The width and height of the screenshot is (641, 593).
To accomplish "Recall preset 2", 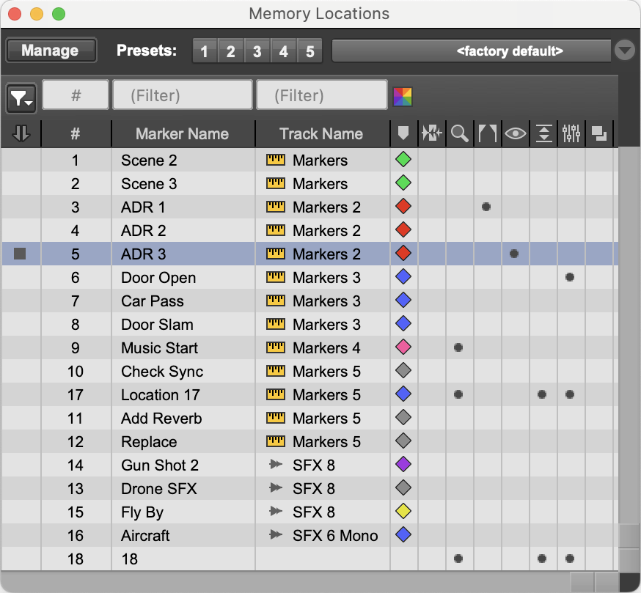I will pyautogui.click(x=231, y=51).
